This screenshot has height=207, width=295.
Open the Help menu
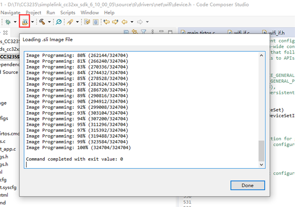(x=109, y=12)
